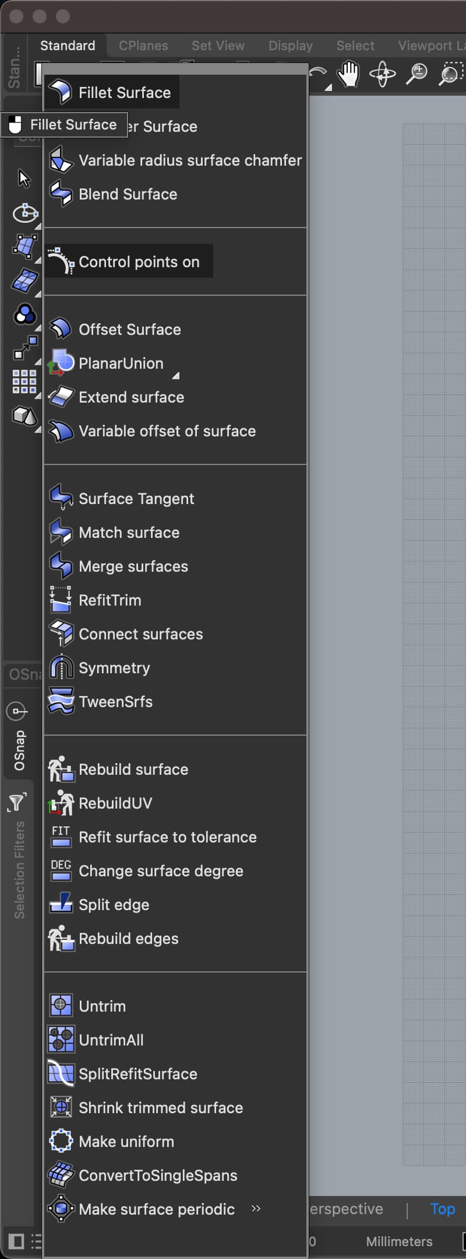The height and width of the screenshot is (1259, 466).
Task: Click the Zoom magnifier tool
Action: pyautogui.click(x=417, y=75)
